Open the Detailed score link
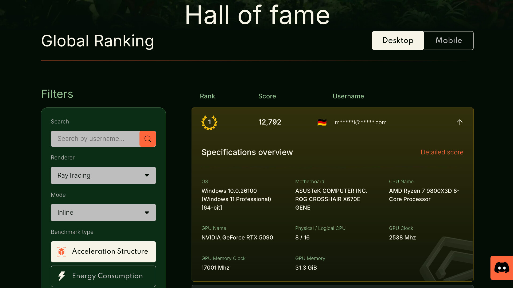The image size is (513, 288). pos(442,152)
